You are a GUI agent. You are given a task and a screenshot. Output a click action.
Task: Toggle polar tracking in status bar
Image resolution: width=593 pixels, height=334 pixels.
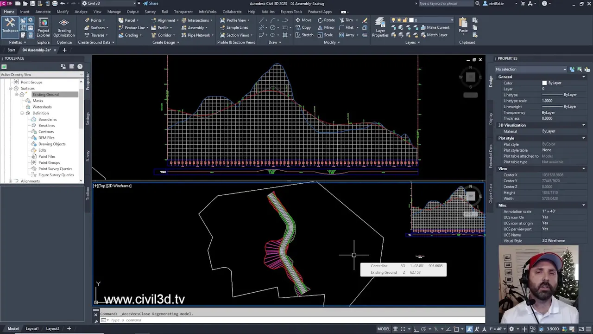click(423, 329)
